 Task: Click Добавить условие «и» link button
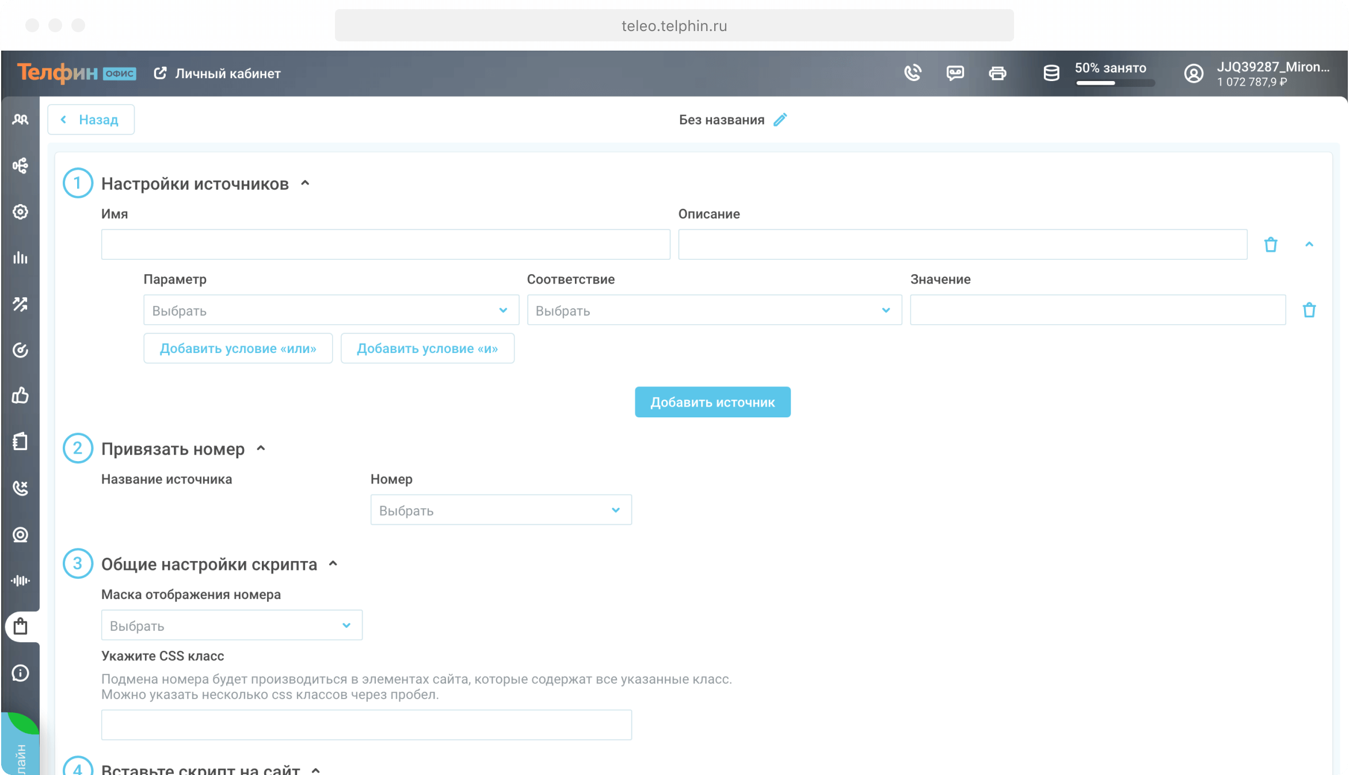pyautogui.click(x=427, y=348)
